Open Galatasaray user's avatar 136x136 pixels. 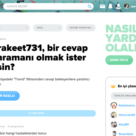point(114,105)
